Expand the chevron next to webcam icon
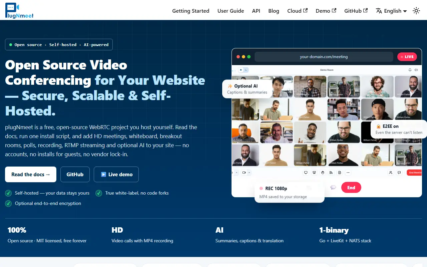Screen dimensions: 427x267 coord(249,173)
